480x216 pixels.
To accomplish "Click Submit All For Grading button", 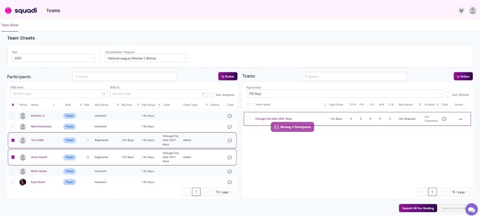I will coord(418,208).
